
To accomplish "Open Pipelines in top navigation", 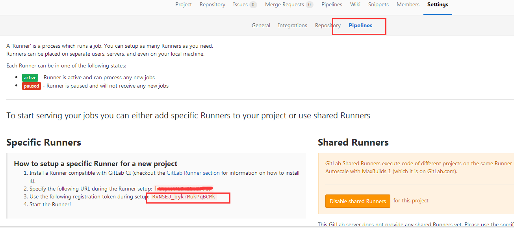I will tap(332, 5).
